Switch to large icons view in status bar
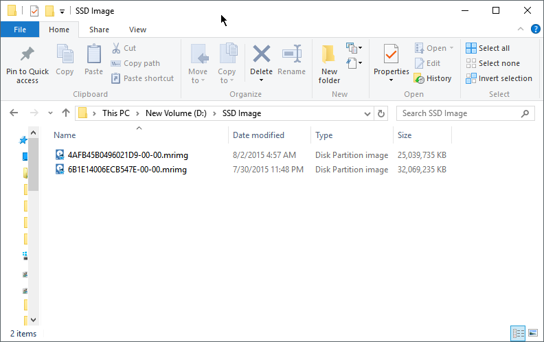This screenshot has height=342, width=544. (532, 334)
